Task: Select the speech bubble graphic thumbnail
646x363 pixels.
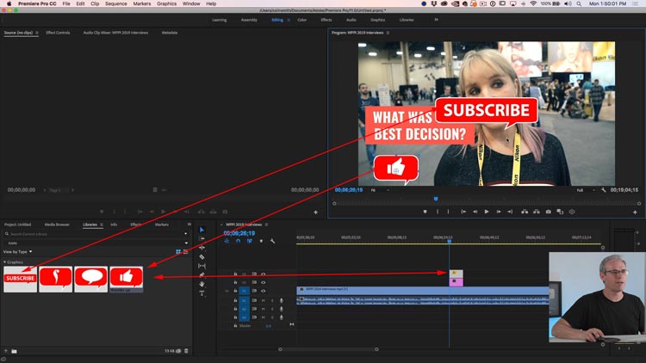Action: 91,280
